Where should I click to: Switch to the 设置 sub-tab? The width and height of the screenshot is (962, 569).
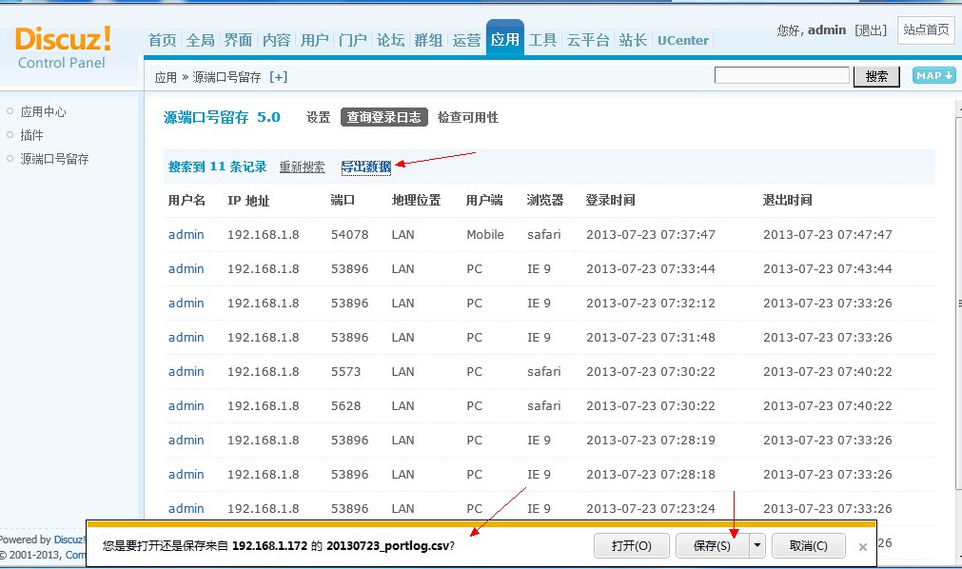[x=319, y=117]
